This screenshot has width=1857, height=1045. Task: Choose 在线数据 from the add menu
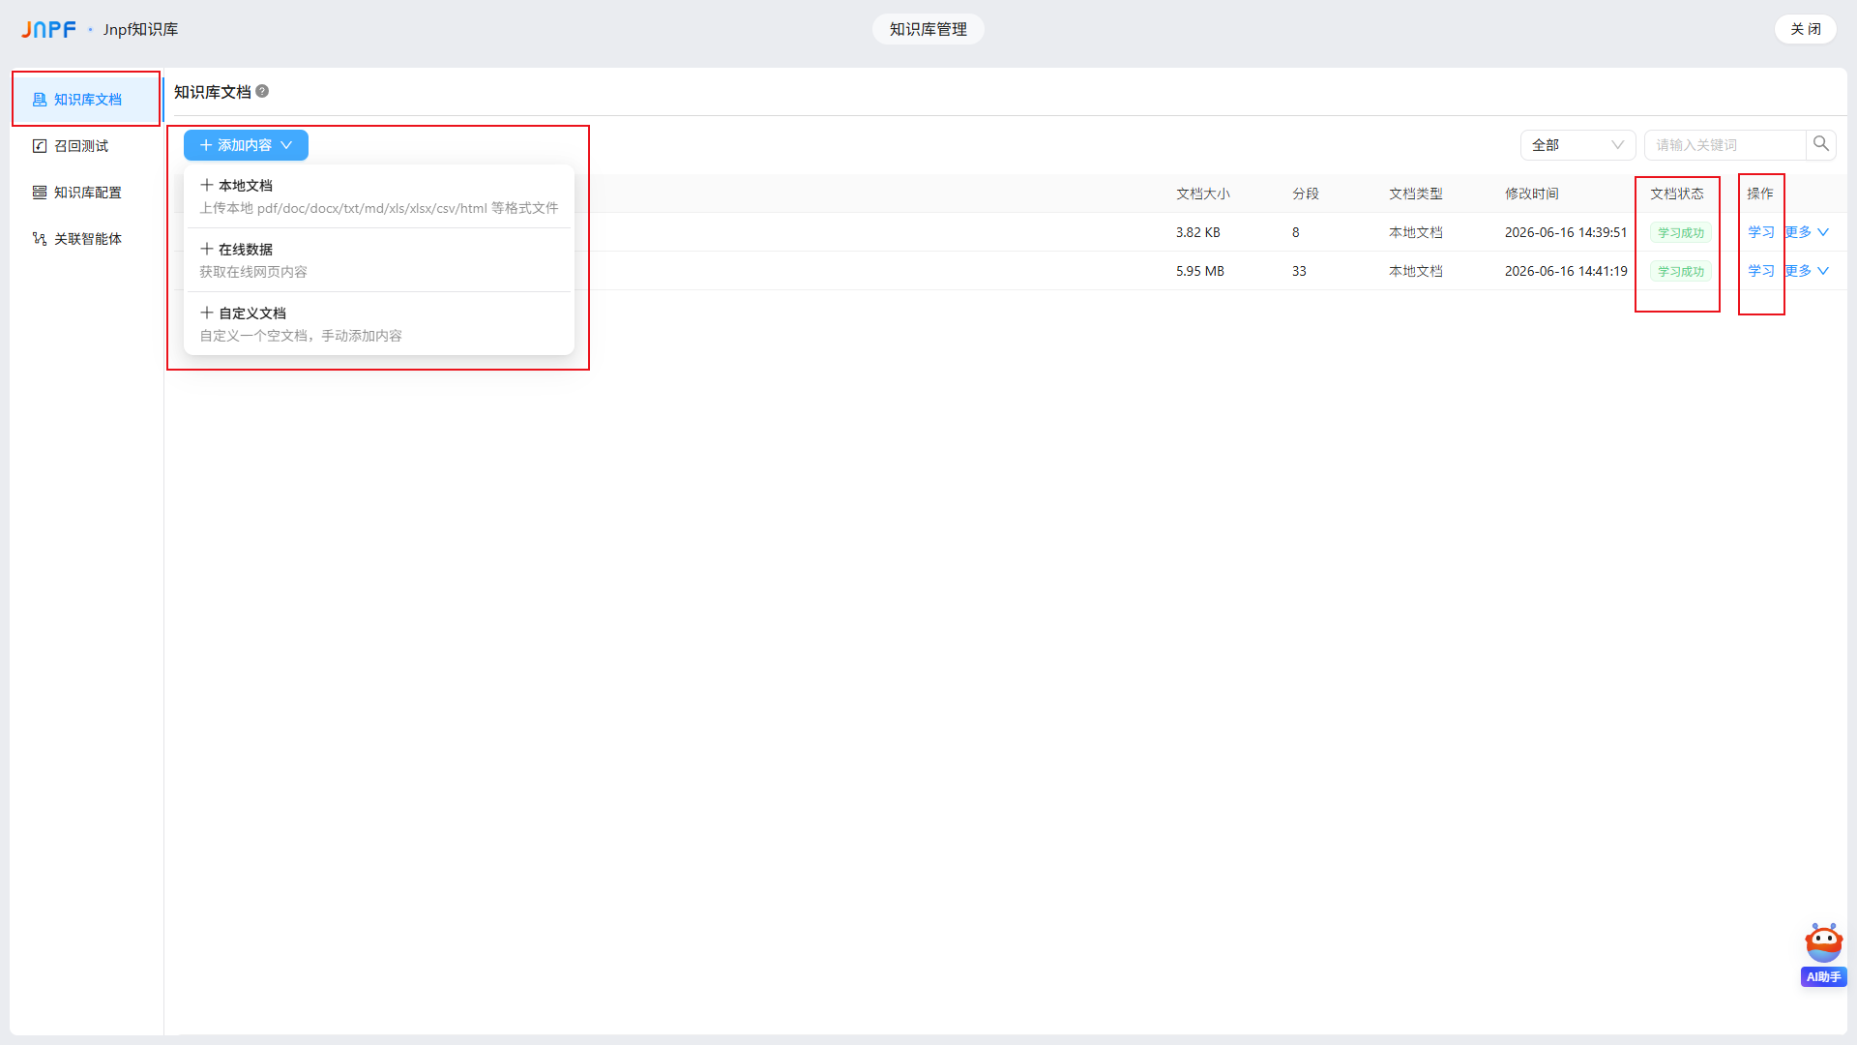point(379,260)
